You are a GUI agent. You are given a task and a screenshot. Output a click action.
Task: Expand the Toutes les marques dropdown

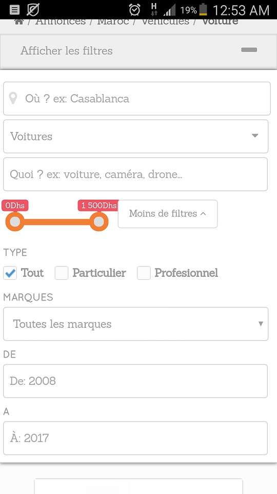point(135,324)
